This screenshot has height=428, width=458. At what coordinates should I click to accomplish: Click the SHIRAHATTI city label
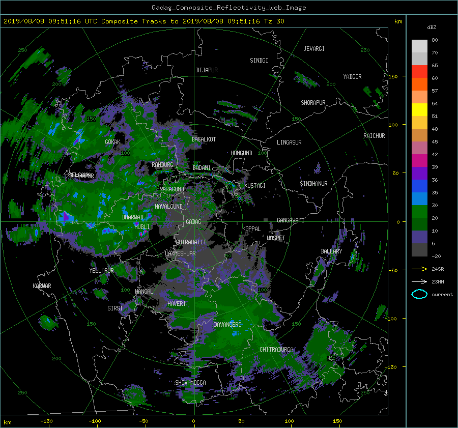coord(191,242)
